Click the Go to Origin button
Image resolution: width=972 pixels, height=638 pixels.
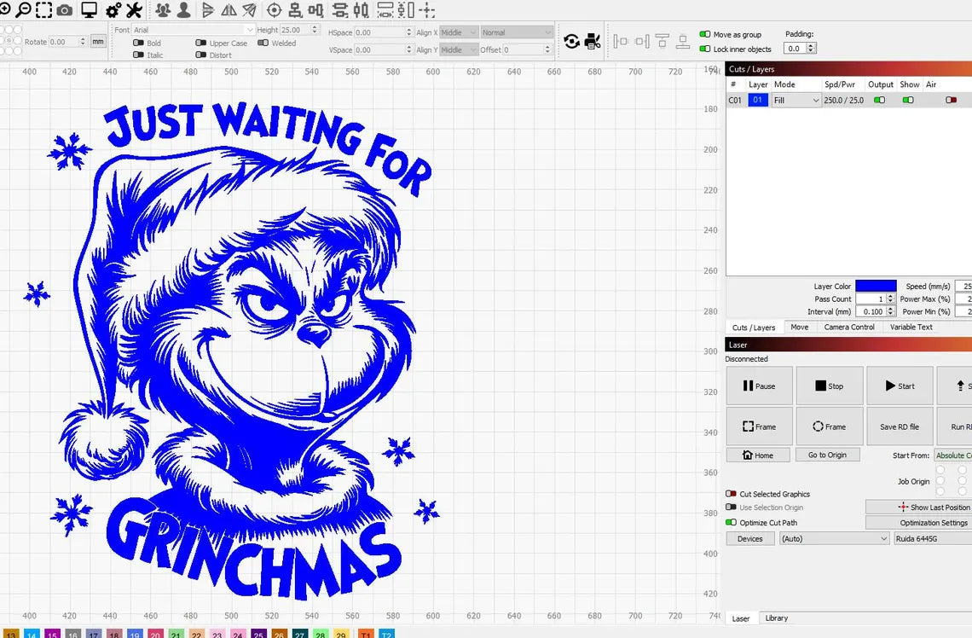point(827,455)
